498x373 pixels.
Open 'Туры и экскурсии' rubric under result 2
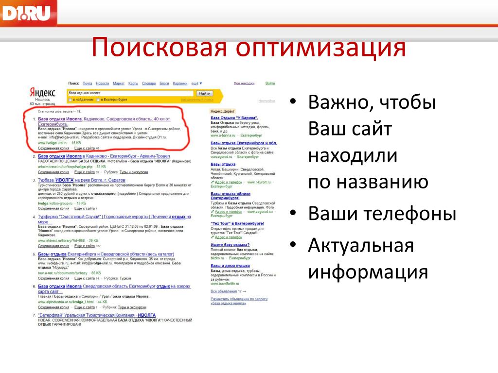[134, 172]
